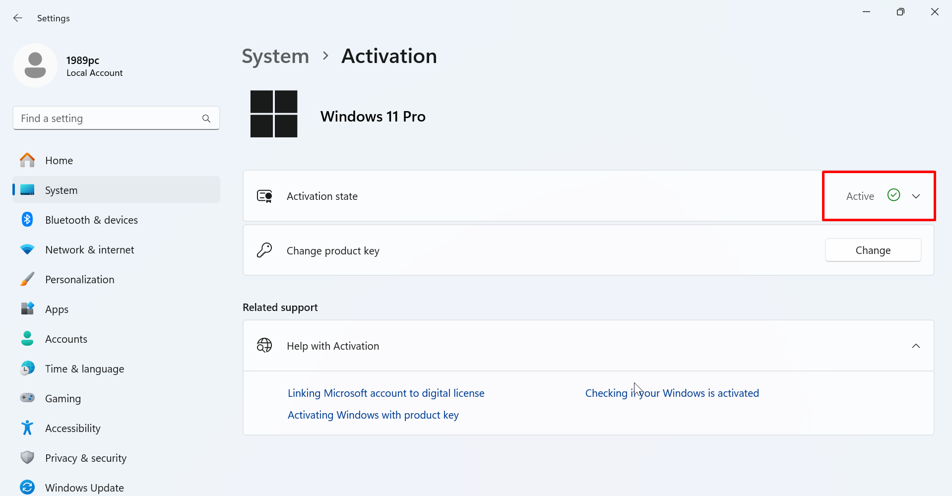Select System in the sidebar
Screen dimensions: 952x496
click(116, 190)
